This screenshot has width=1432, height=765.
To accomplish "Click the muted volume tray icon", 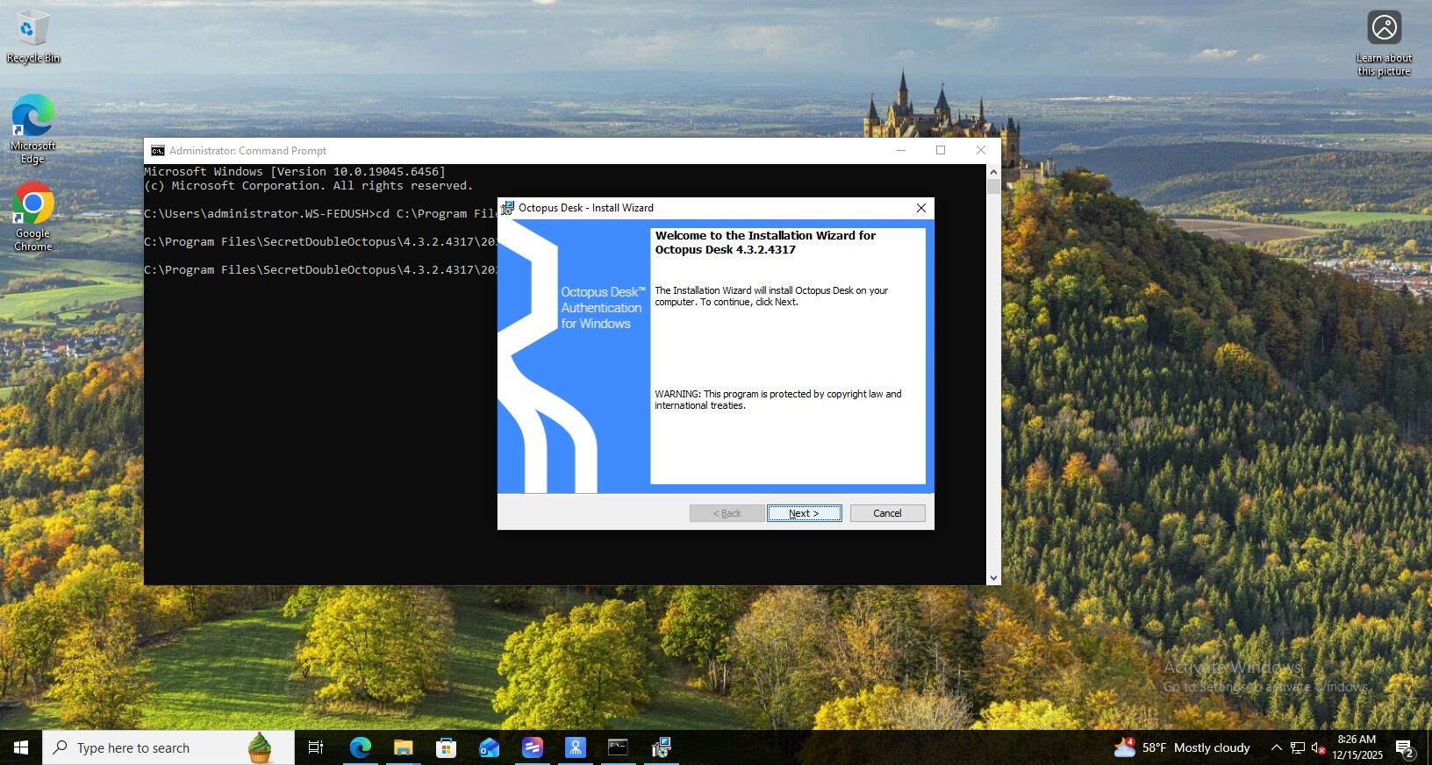I will pos(1317,747).
